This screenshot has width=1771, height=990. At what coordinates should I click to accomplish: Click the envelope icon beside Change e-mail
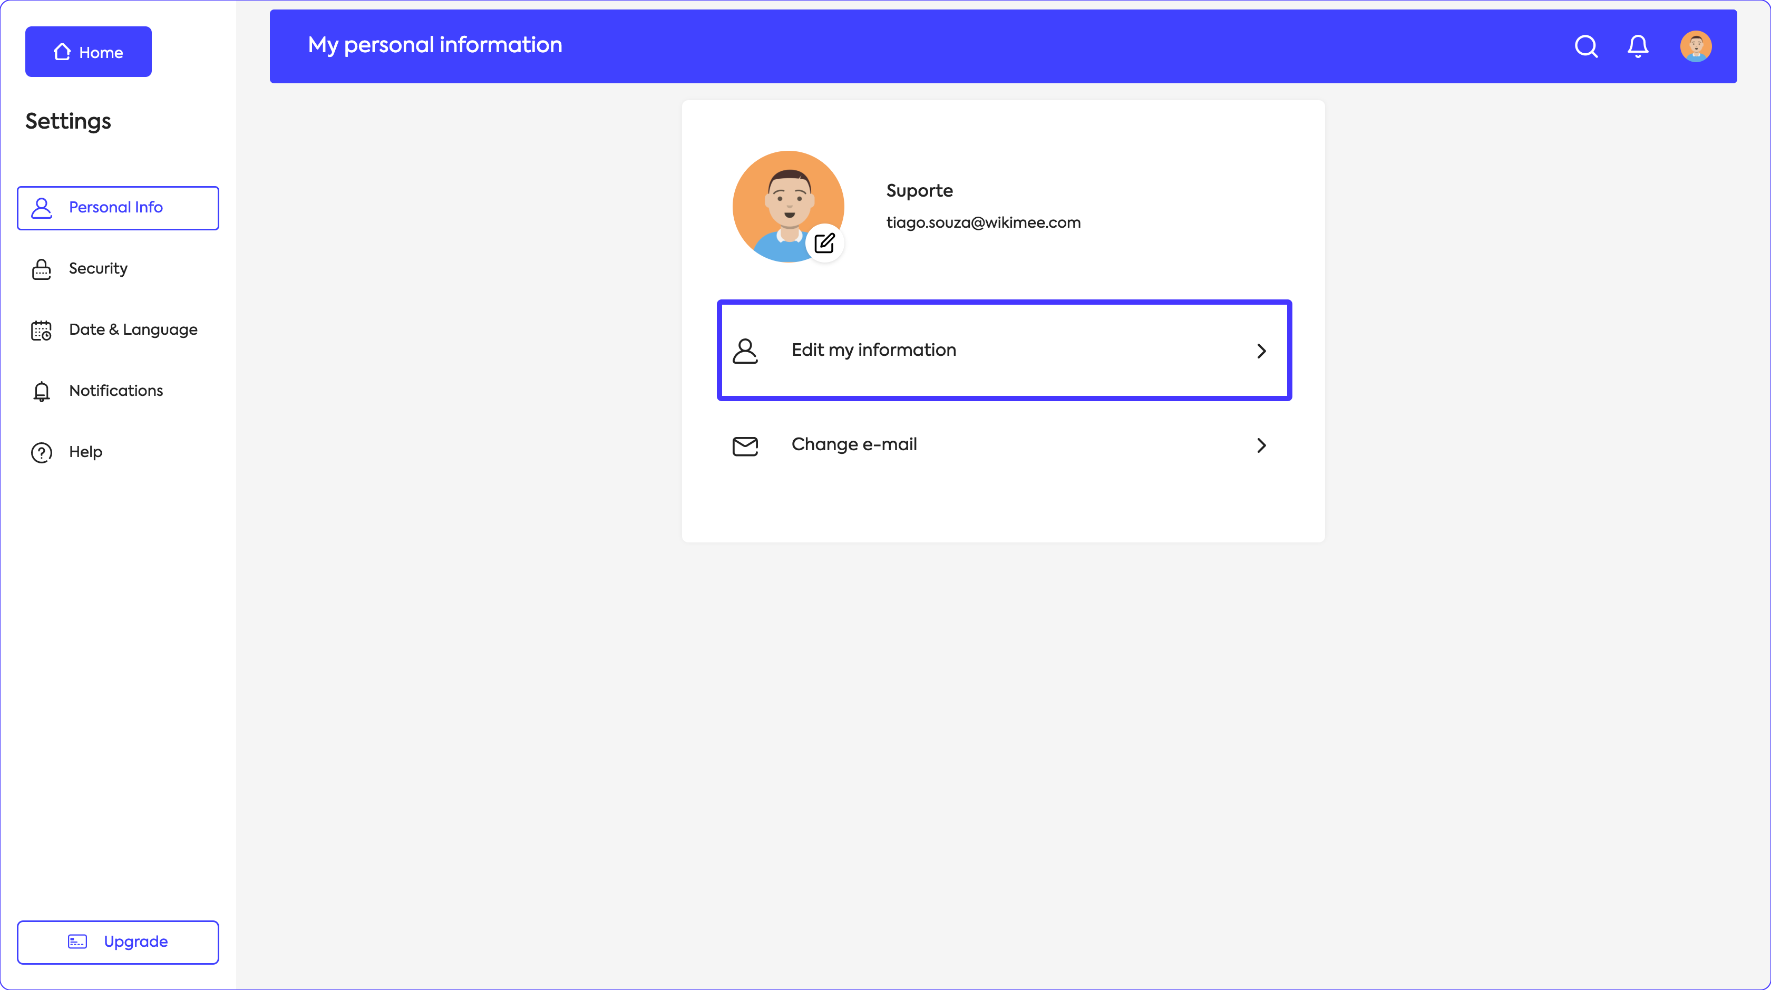click(745, 445)
